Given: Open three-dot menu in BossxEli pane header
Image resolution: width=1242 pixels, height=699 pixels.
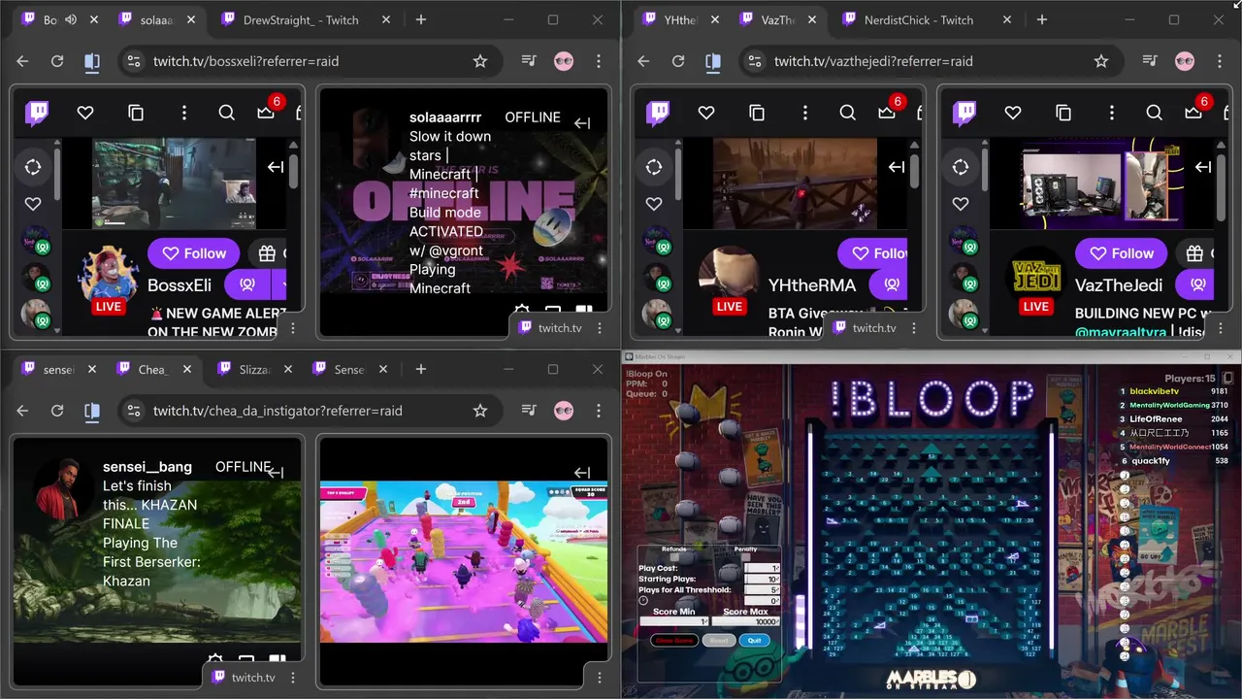Looking at the screenshot, I should [x=184, y=114].
